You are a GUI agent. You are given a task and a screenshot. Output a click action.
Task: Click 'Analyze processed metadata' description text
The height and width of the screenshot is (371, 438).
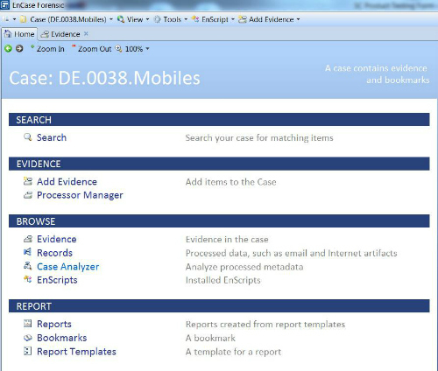coord(244,267)
